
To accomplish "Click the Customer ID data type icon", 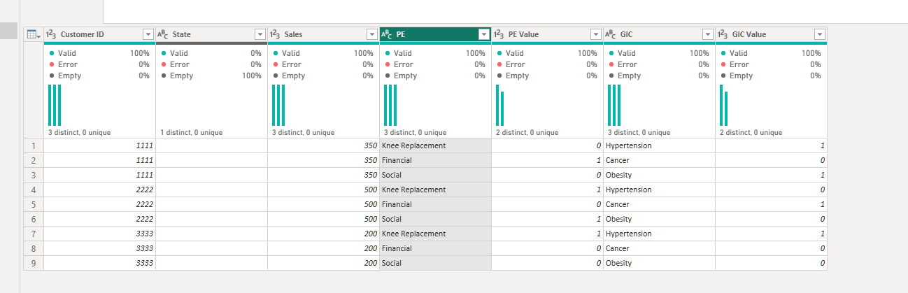I will click(x=51, y=34).
